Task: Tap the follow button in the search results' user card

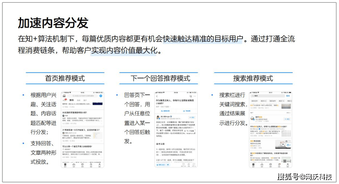Action: [x=287, y=119]
